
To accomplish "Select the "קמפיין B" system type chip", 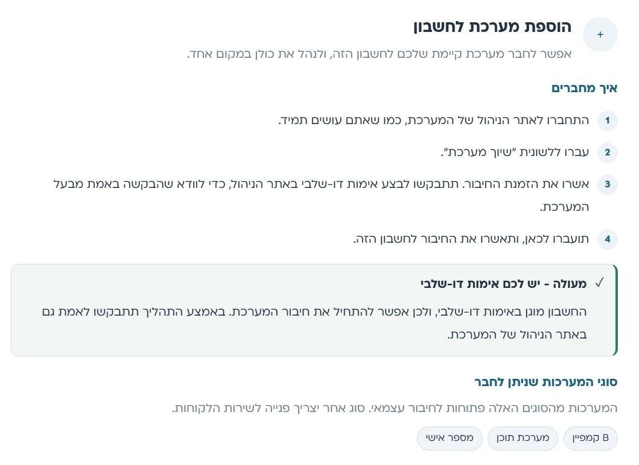I will 591,438.
